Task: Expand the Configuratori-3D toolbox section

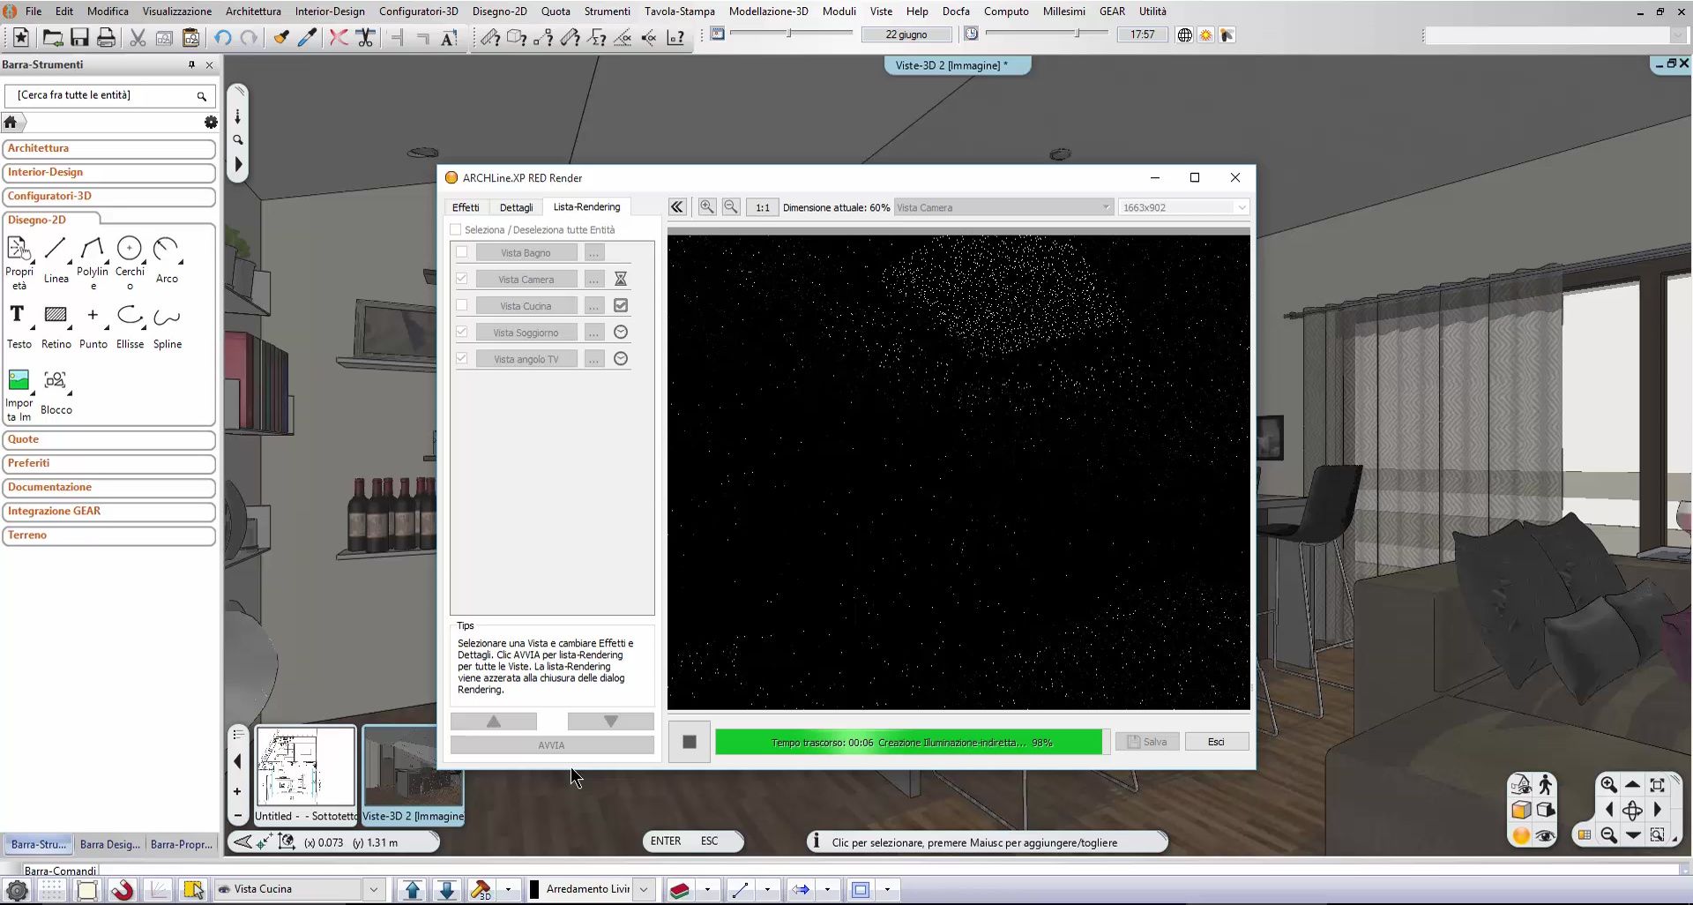Action: point(109,196)
